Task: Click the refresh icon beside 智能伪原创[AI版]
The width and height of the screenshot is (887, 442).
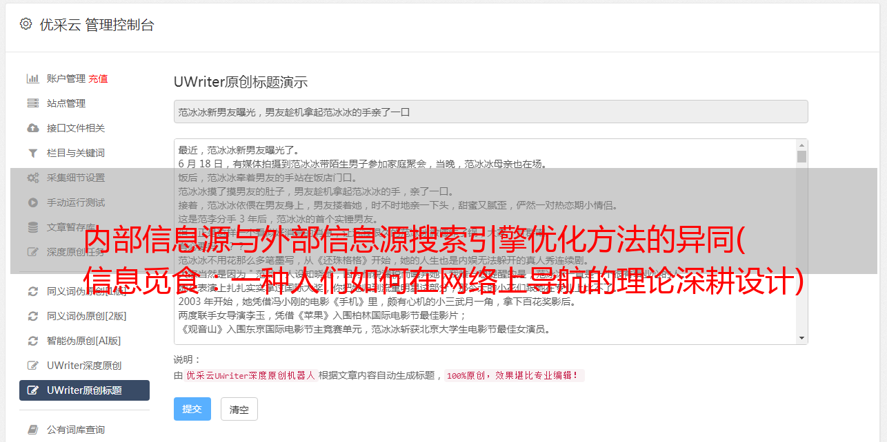Action: pos(32,341)
